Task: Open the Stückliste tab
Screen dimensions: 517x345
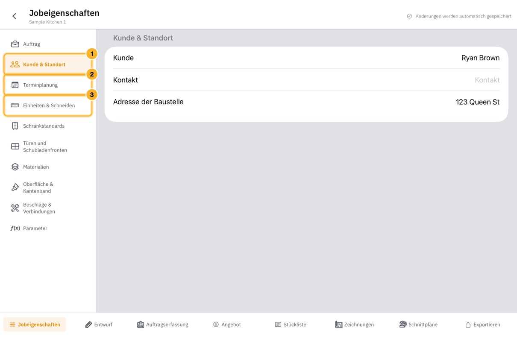Action: [291, 325]
